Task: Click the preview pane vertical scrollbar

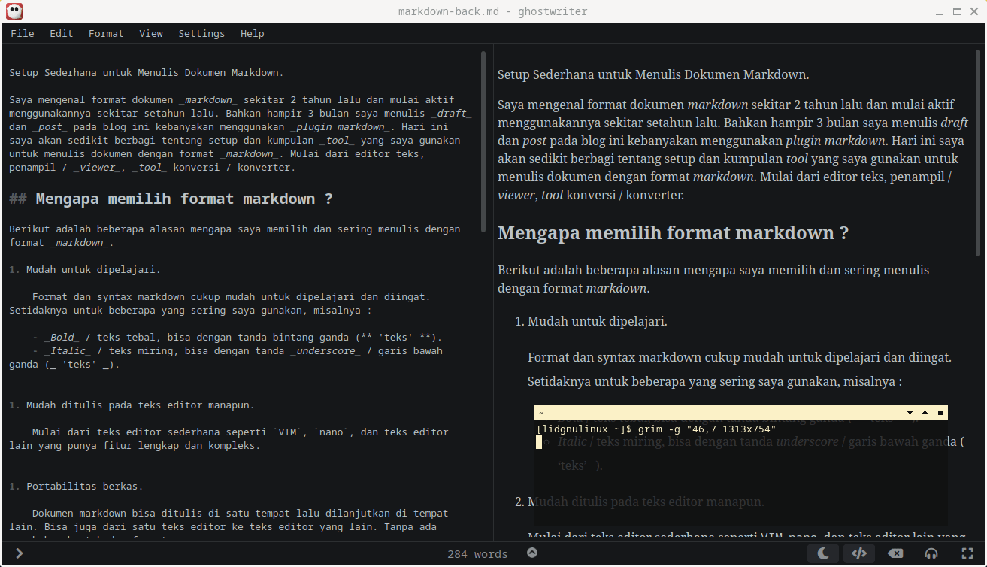Action: click(x=978, y=154)
